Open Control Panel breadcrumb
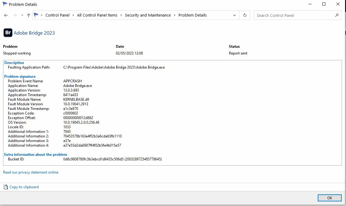The image size is (346, 206). click(57, 15)
